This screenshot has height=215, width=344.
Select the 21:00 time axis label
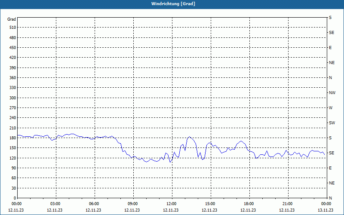pos(288,204)
